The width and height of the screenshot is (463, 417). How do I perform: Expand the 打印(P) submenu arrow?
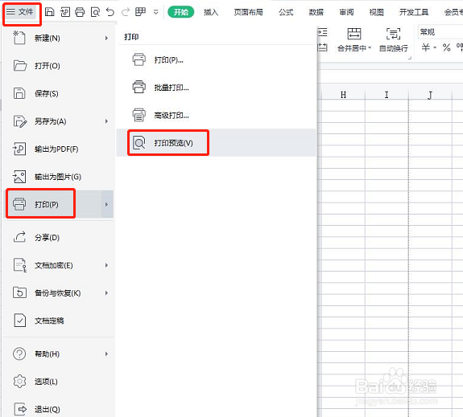(106, 204)
